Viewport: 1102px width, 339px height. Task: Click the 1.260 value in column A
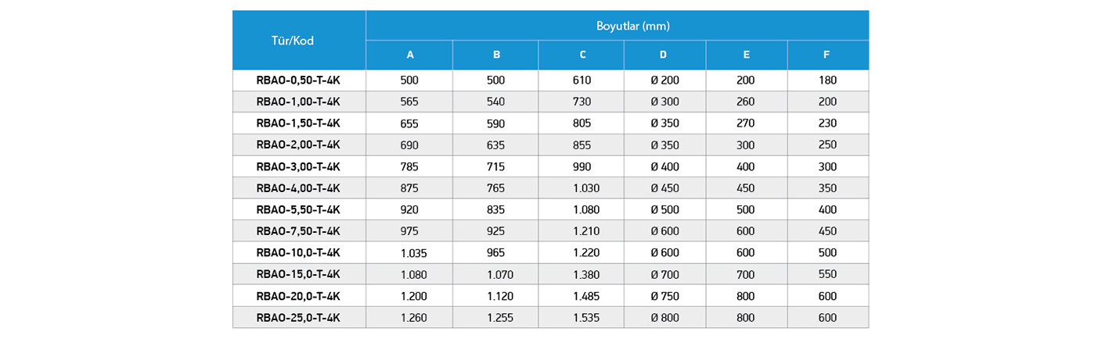[413, 318]
